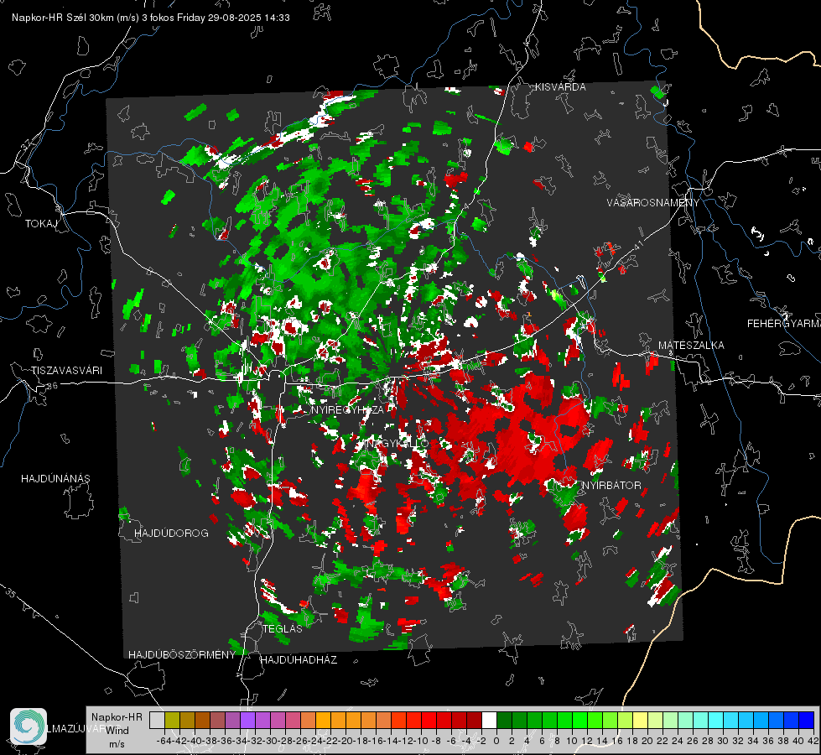Click the TÉGLÁS town label

(x=283, y=629)
